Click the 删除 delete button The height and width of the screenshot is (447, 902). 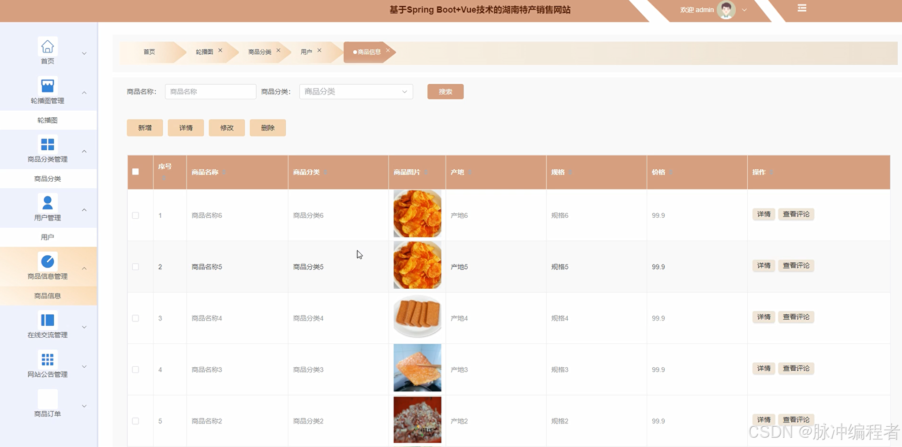click(x=268, y=128)
